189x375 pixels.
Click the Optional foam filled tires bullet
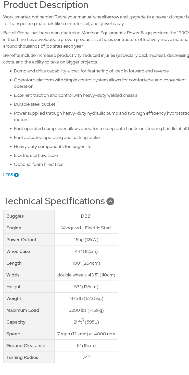coord(39,164)
